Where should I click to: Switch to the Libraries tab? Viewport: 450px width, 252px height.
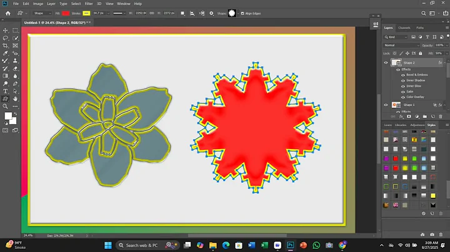[x=401, y=125]
